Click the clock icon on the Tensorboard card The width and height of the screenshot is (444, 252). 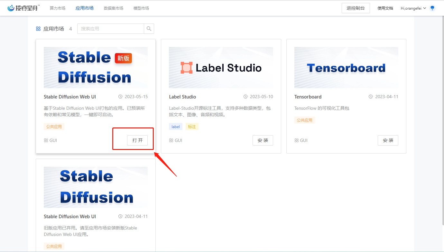370,97
